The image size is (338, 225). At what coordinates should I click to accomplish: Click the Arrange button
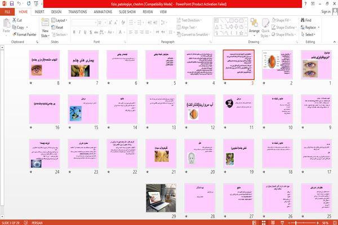point(254,27)
